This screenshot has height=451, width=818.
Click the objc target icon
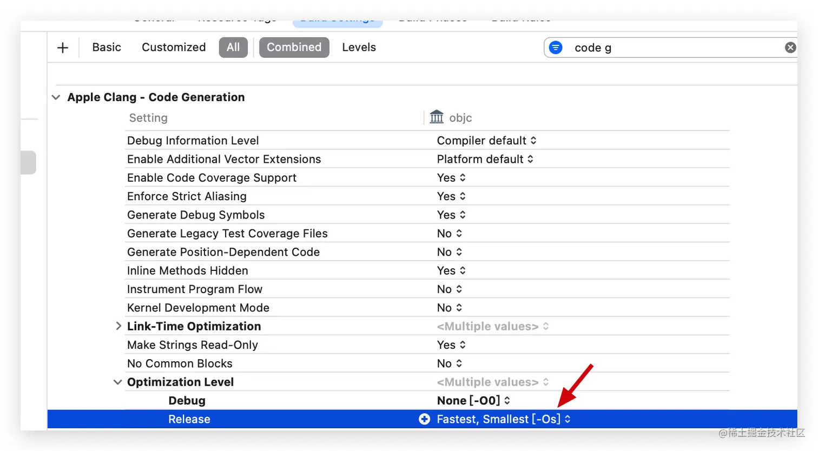(x=437, y=117)
